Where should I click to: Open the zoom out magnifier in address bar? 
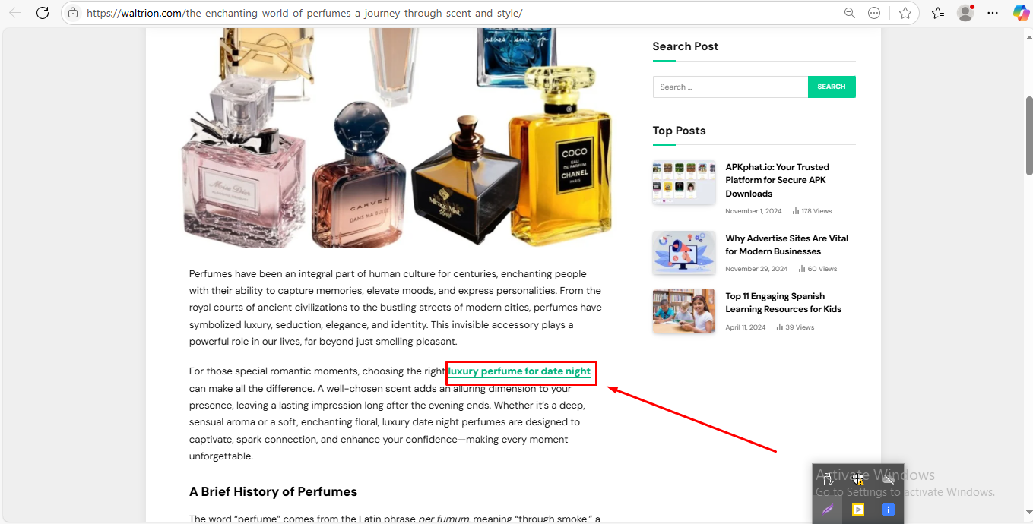click(850, 13)
